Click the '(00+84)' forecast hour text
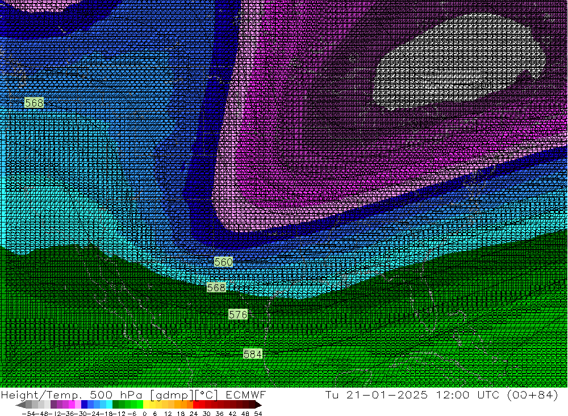The height and width of the screenshot is (416, 568). (533, 394)
